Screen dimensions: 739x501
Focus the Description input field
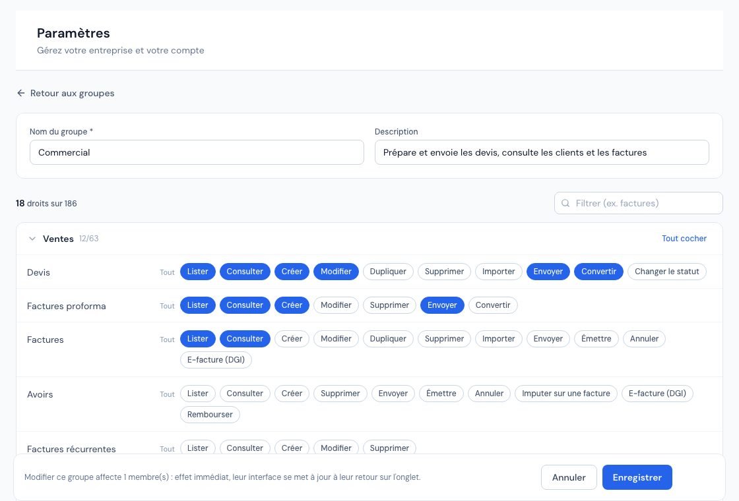pos(542,152)
